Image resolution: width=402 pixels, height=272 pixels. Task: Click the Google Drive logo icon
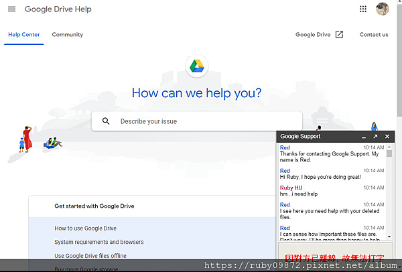point(196,66)
